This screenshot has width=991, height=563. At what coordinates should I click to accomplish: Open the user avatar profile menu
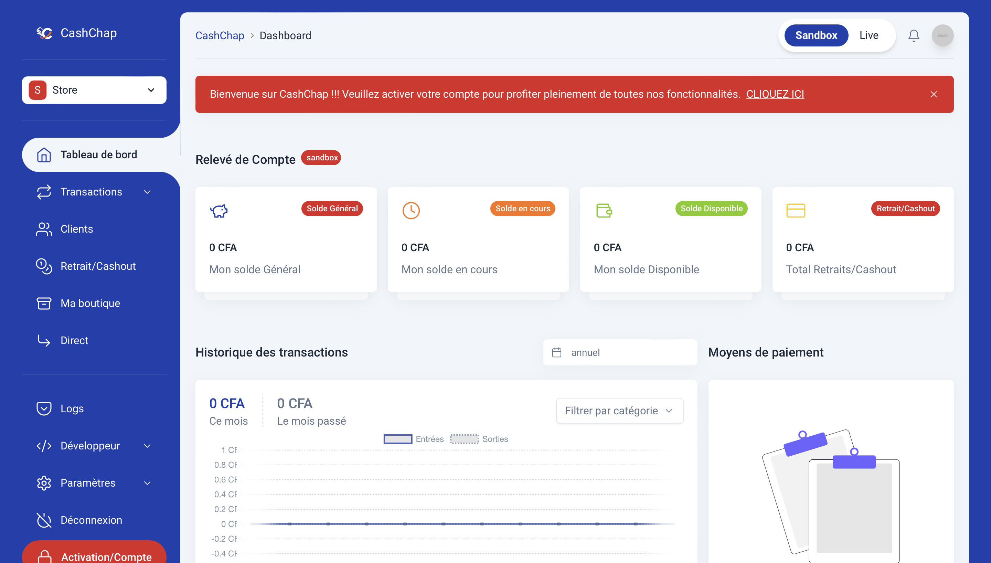942,35
